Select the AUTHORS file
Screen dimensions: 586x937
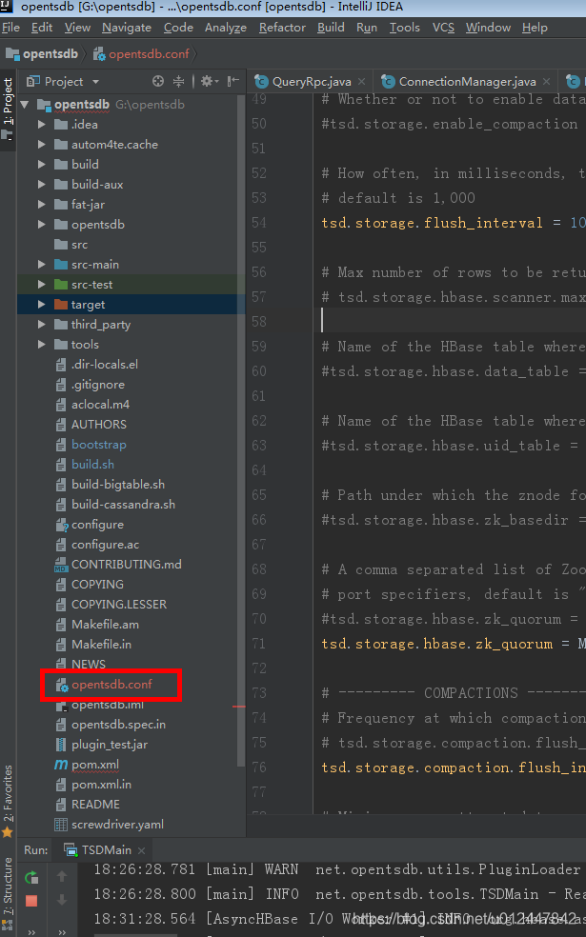pyautogui.click(x=99, y=425)
